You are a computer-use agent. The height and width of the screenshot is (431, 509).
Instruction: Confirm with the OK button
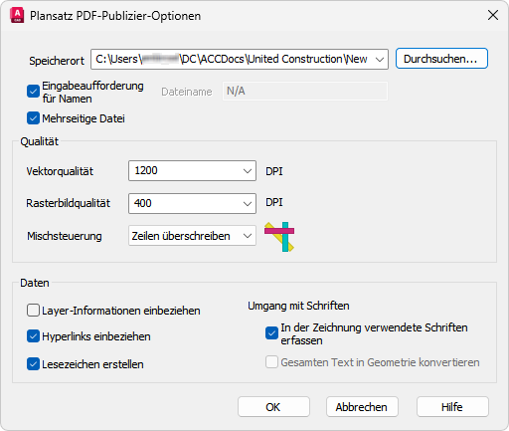273,407
